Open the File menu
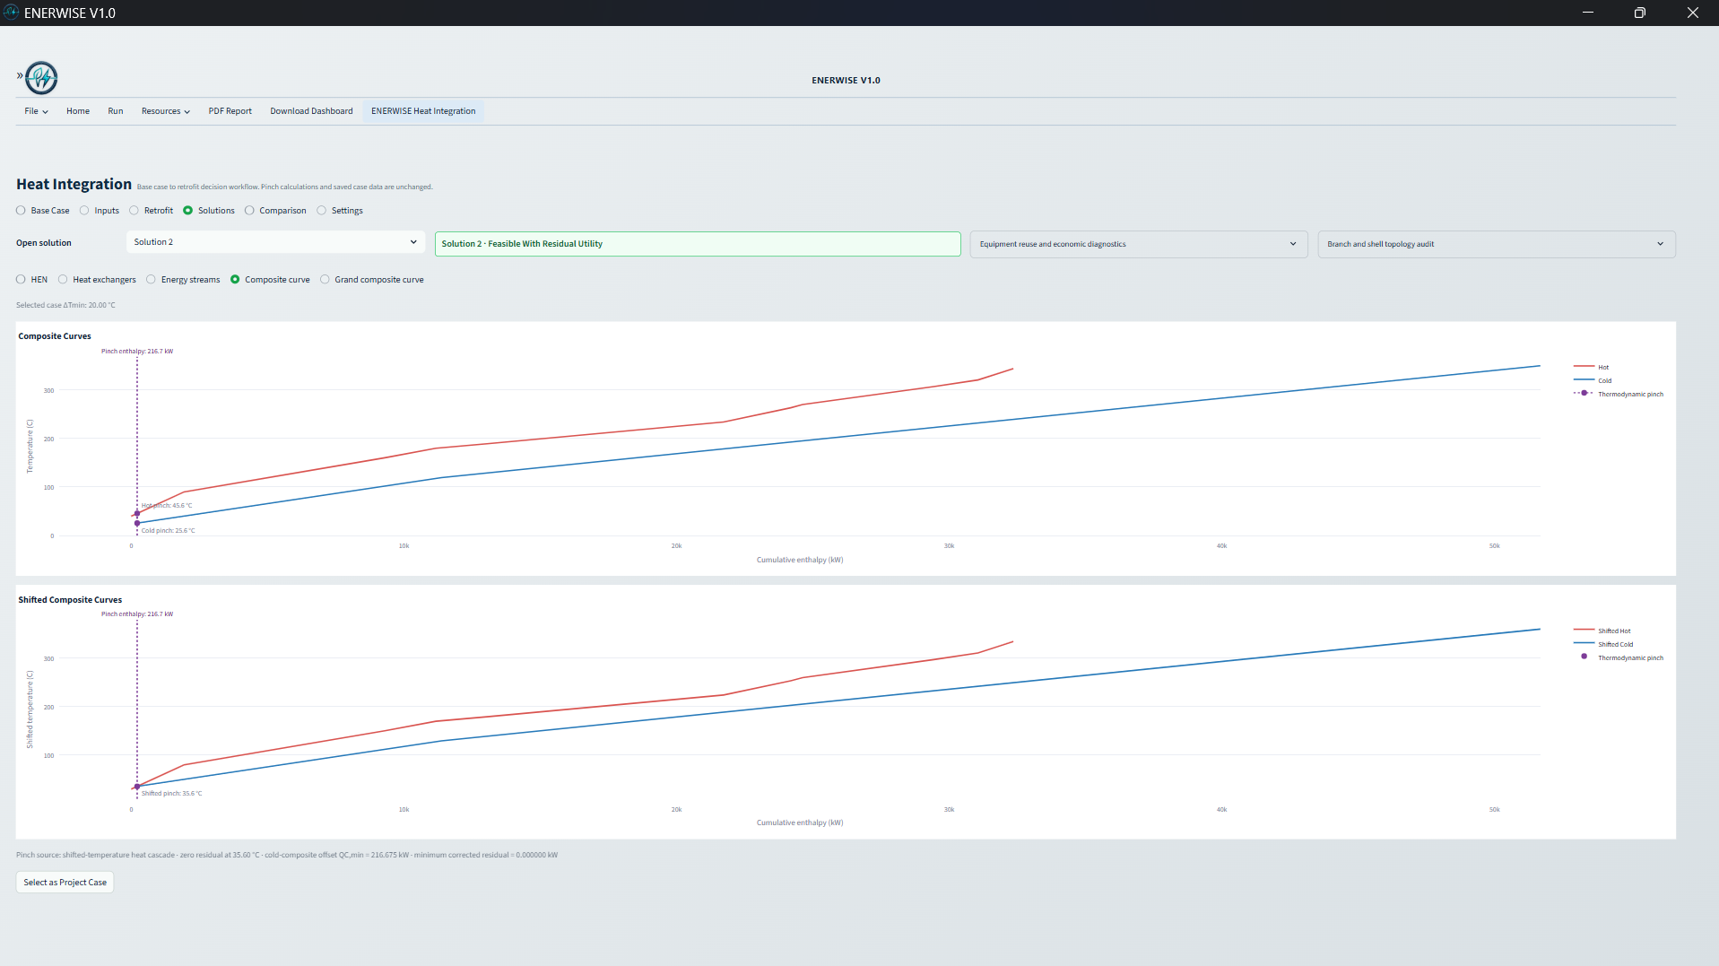 [x=36, y=111]
